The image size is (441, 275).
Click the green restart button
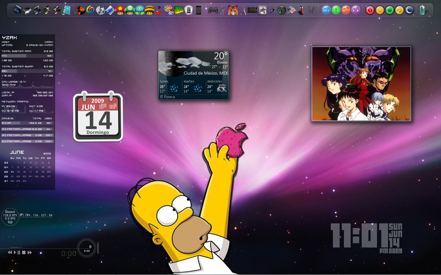[x=390, y=10]
